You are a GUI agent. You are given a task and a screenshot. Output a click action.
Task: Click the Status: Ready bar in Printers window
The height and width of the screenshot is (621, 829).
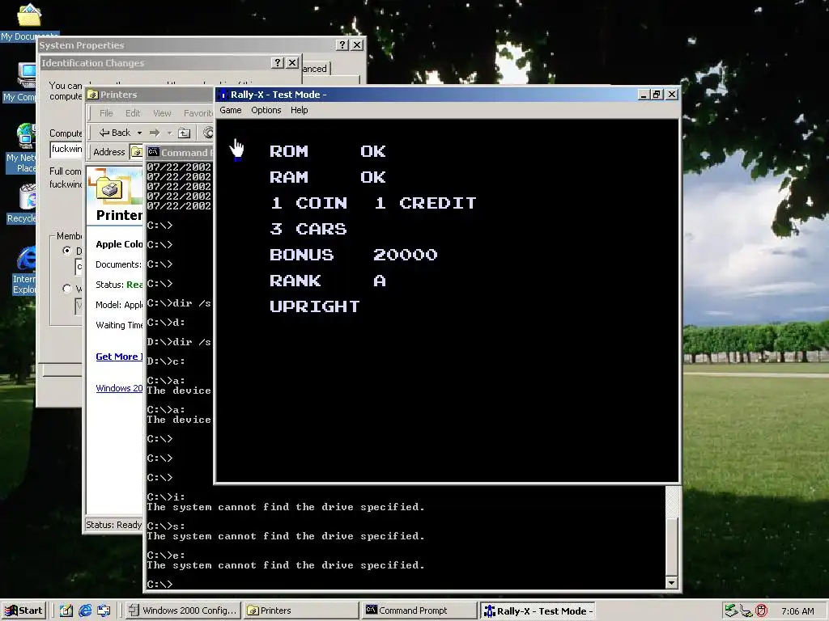(113, 525)
